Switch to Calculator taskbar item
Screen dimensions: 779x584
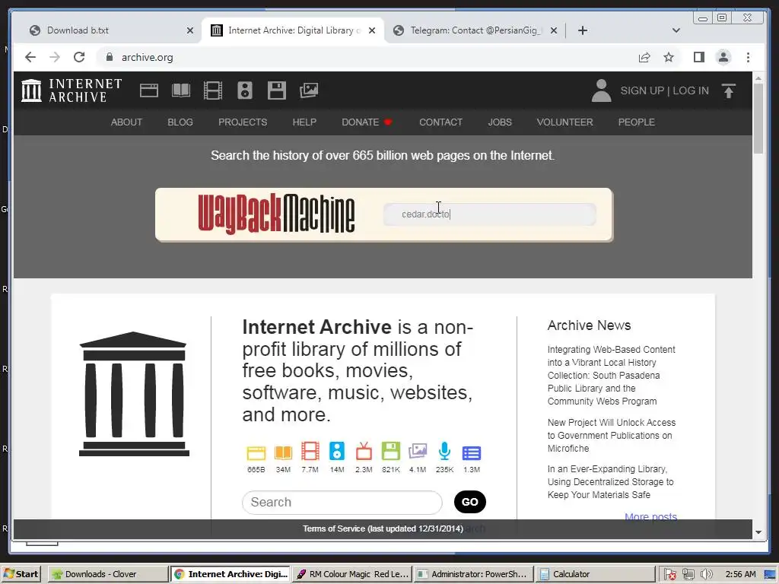595,574
